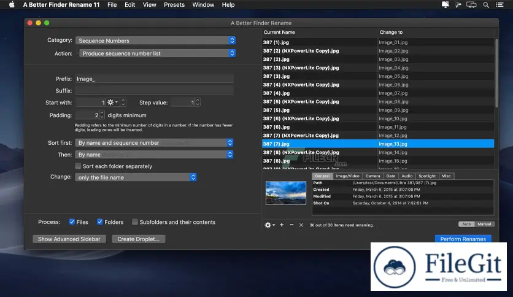Click the Prefix text field
This screenshot has height=297, width=513.
(154, 79)
